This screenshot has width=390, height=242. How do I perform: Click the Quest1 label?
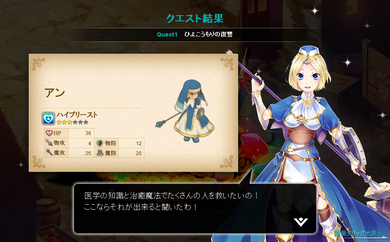coord(167,34)
